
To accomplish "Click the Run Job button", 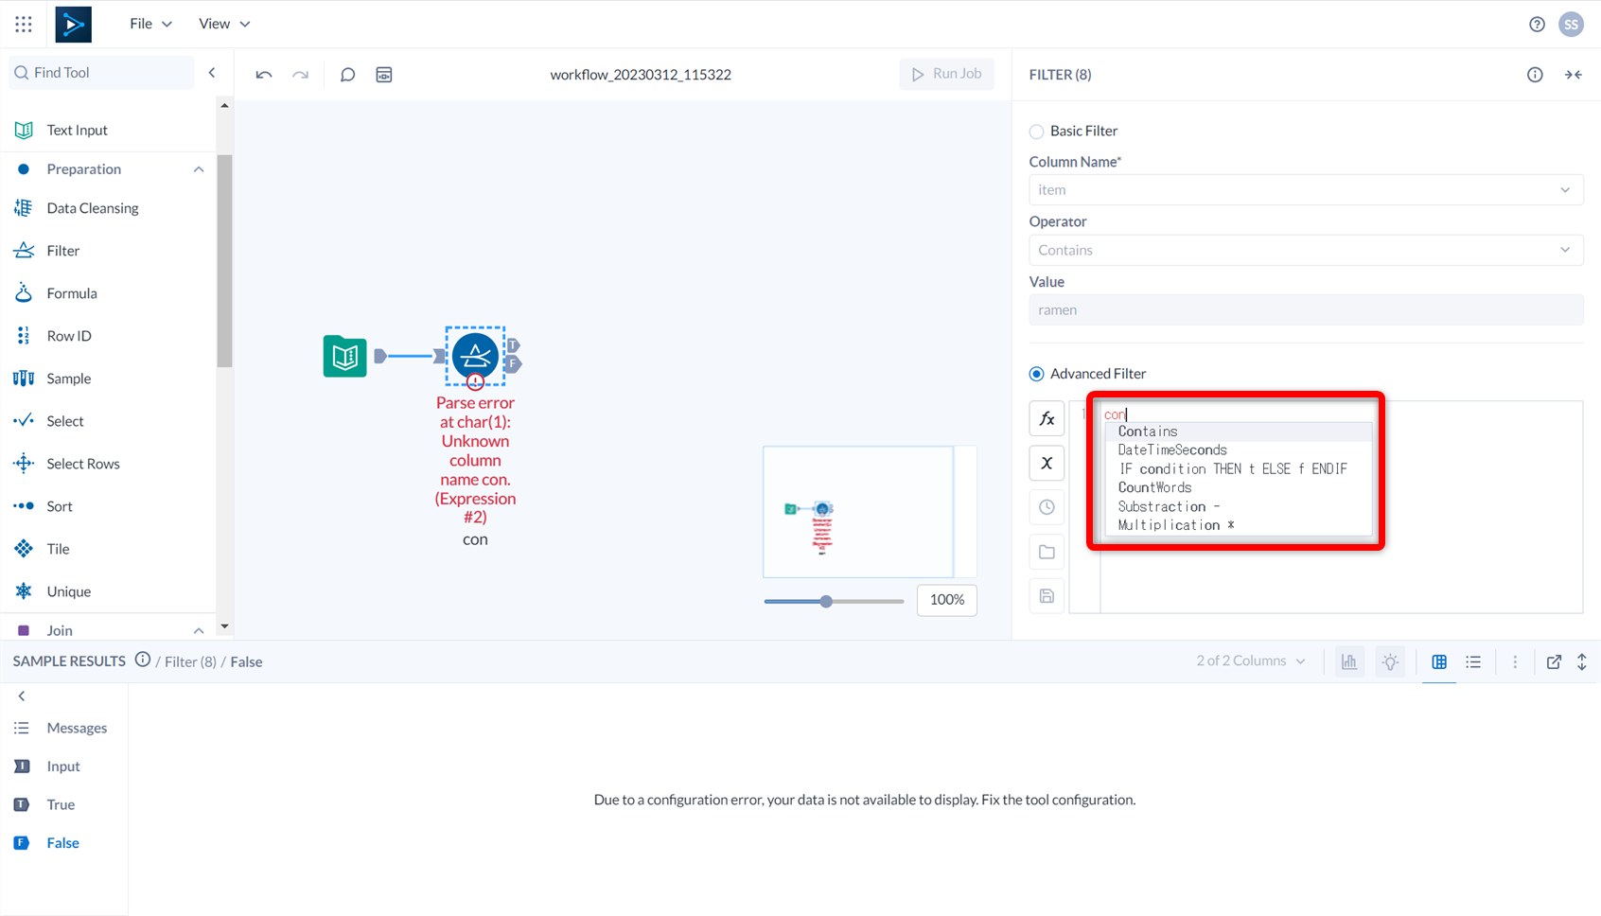I will tap(946, 74).
